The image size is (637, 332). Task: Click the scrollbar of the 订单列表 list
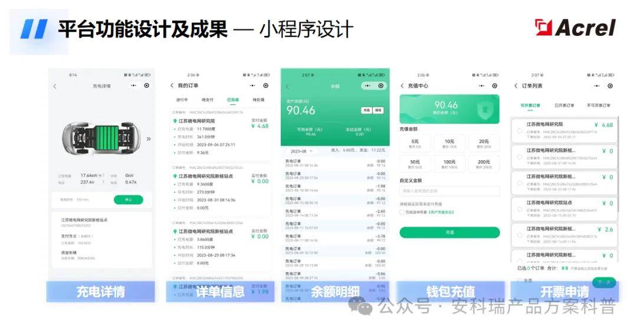[x=618, y=164]
